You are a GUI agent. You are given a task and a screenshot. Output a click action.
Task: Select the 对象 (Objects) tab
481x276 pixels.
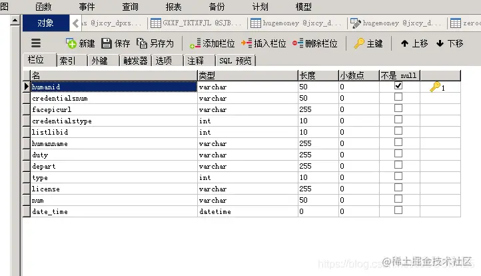(46, 23)
